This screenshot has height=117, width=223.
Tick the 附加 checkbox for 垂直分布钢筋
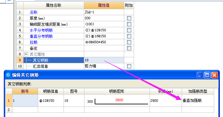click(x=129, y=36)
